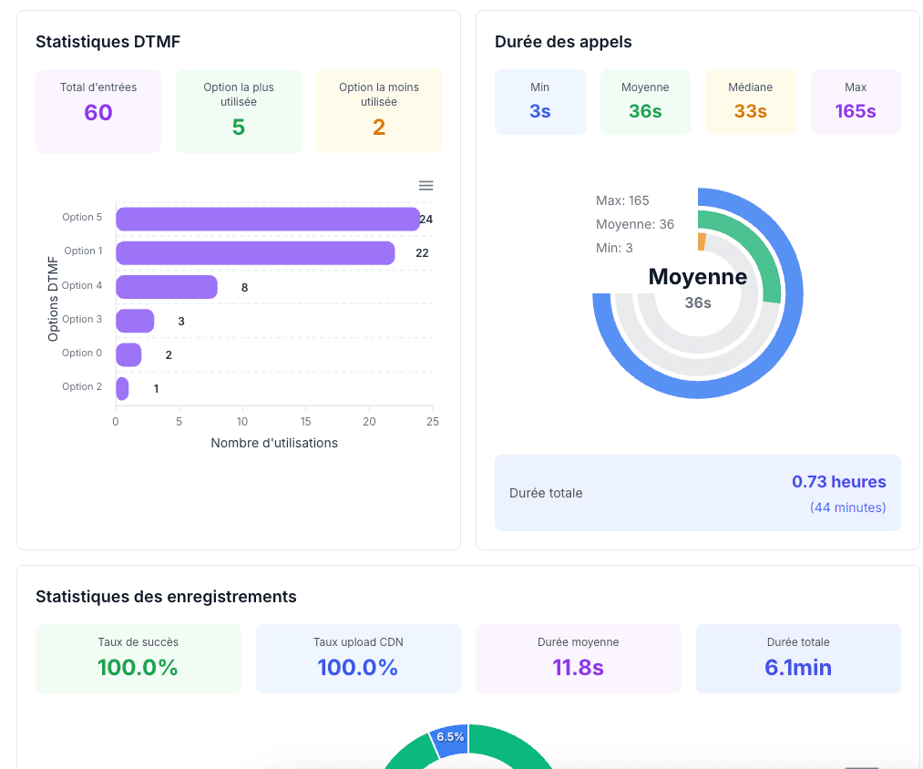Open the DTMF chart hamburger menu
The image size is (923, 769).
click(x=426, y=185)
